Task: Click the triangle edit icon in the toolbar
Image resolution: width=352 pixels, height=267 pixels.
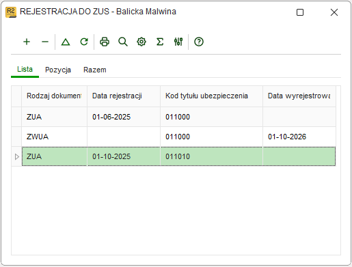Action: coord(66,42)
